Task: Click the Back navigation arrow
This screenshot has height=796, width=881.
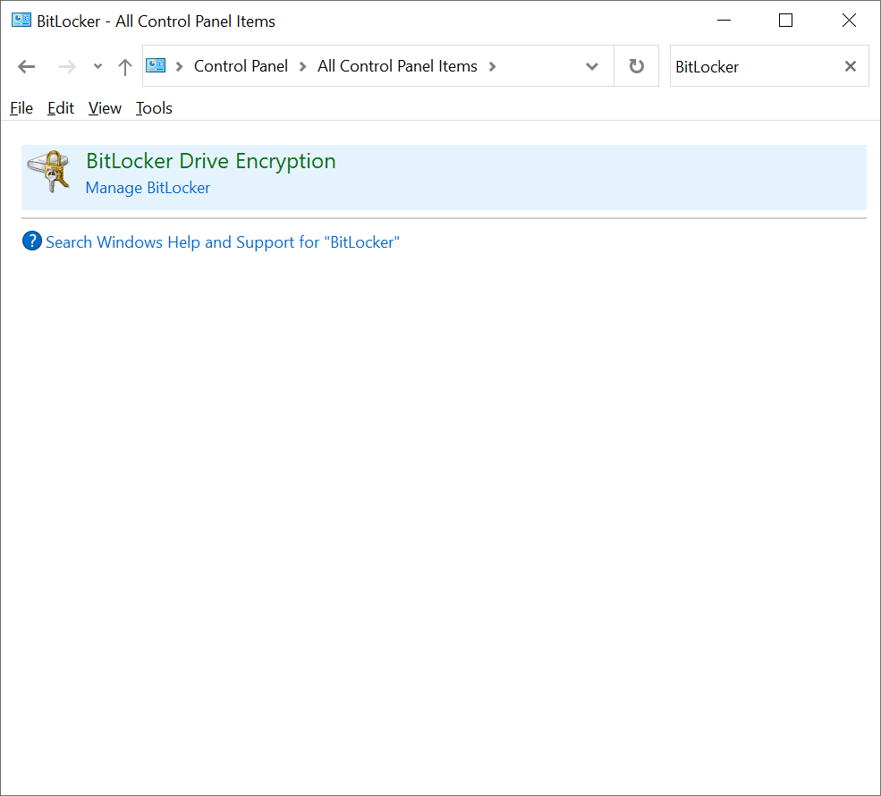Action: pyautogui.click(x=27, y=67)
